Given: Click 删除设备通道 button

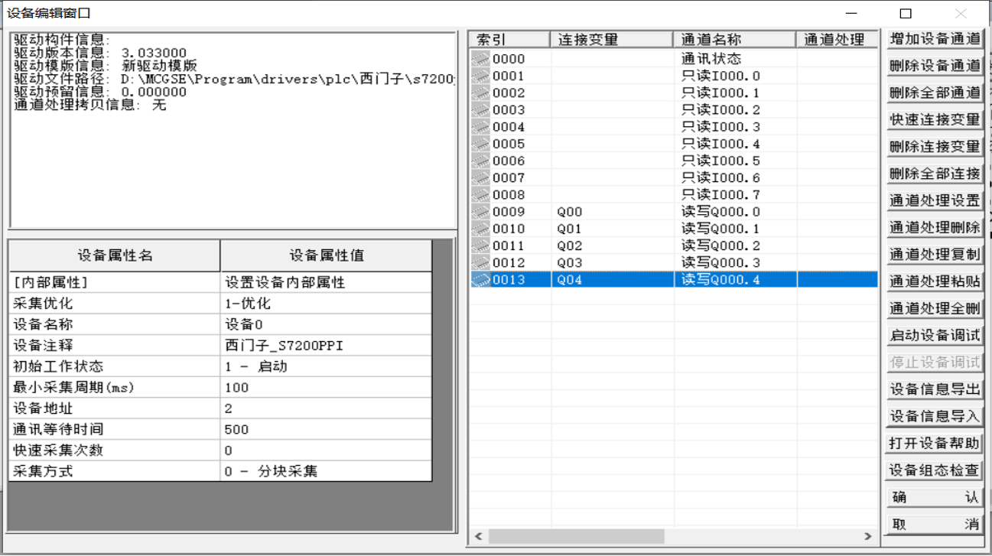Looking at the screenshot, I should pos(935,66).
